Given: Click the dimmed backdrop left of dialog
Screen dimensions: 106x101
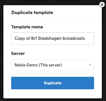Looking at the screenshot, I should (x=2, y=52).
